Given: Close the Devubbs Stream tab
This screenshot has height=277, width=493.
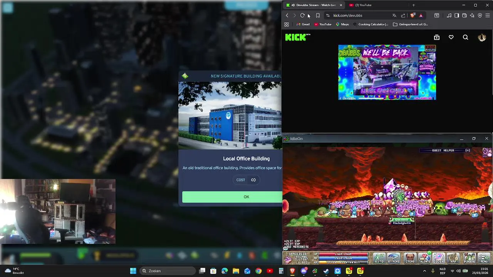Looking at the screenshot, I should 340,5.
